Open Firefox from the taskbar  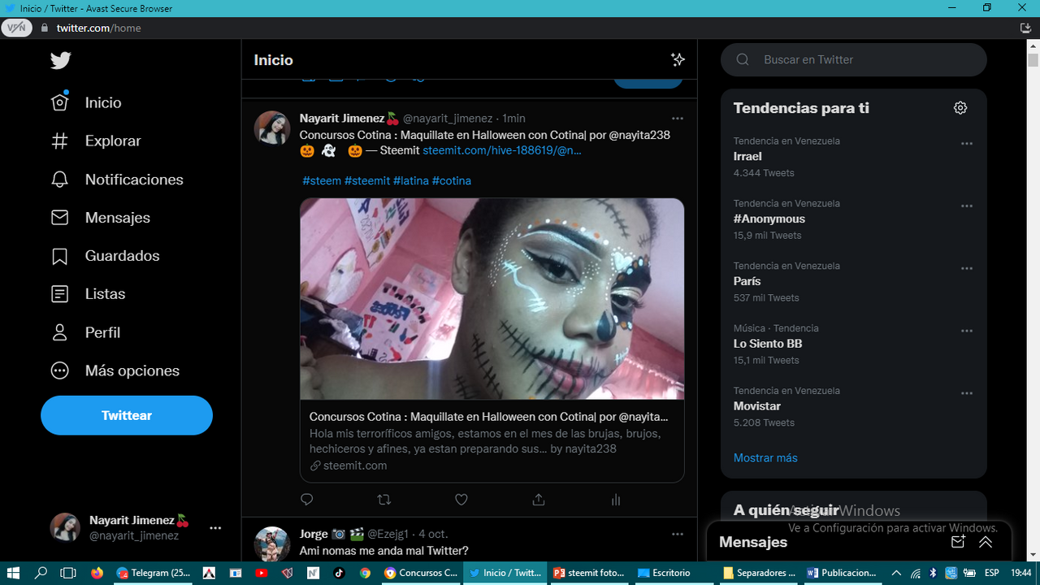(x=97, y=573)
